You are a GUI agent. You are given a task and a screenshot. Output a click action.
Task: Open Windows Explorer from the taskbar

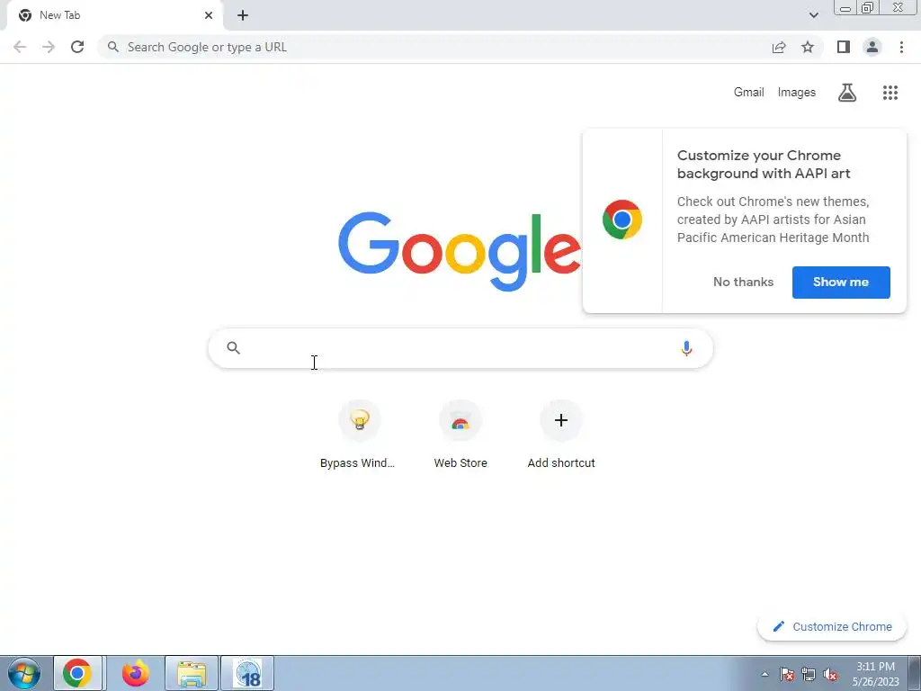point(192,673)
